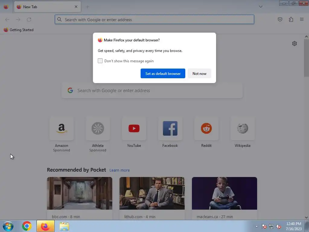The image size is (309, 232).
Task: Open the bbc.com story thumbnail
Action: click(x=80, y=193)
